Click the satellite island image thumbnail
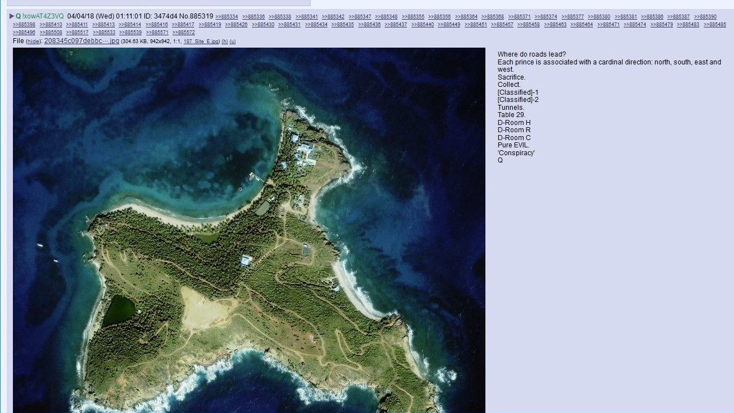Screen dimensions: 734x413 [x=249, y=230]
